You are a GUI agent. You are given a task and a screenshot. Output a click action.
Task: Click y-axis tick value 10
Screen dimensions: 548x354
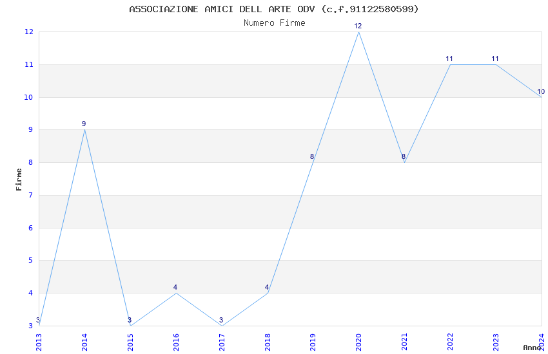[x=28, y=97]
